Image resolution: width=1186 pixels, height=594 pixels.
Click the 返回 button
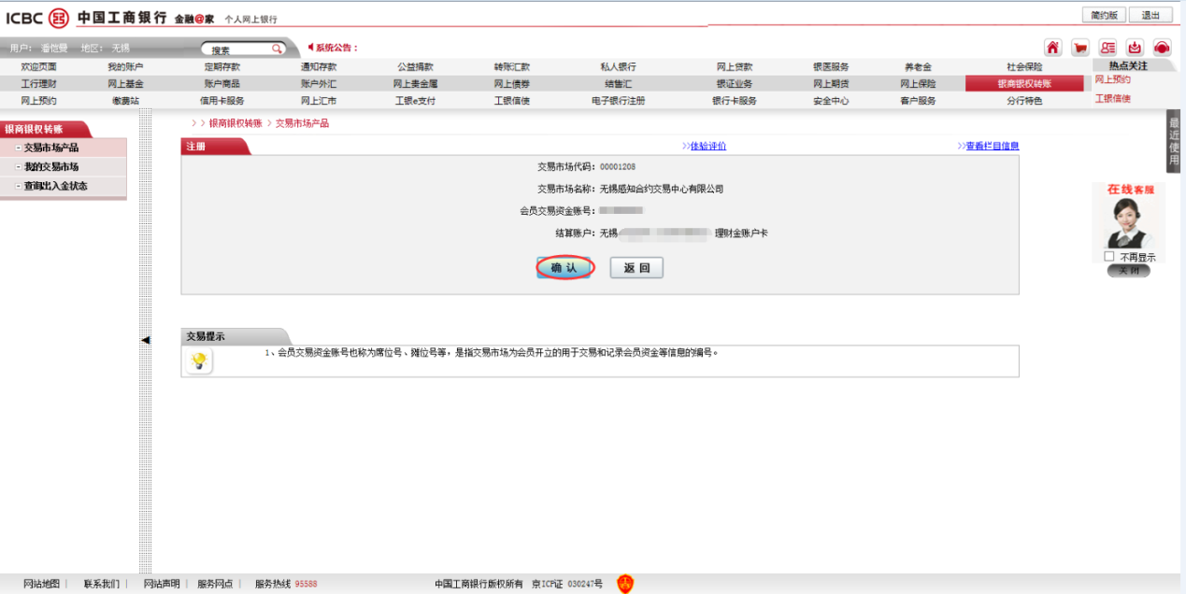(636, 268)
